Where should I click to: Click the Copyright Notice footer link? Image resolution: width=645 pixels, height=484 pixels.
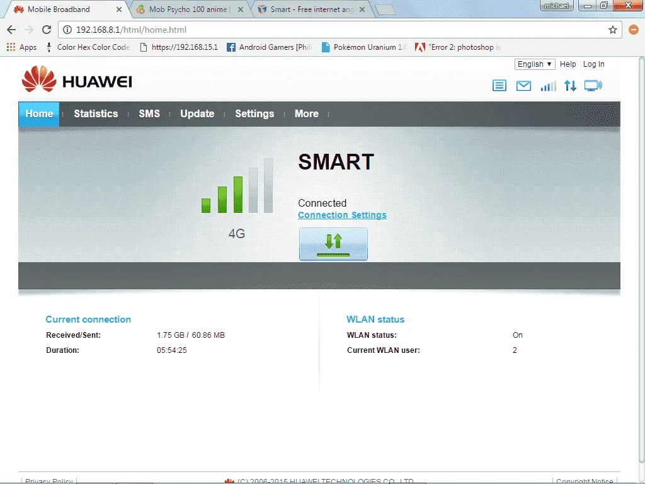click(x=585, y=481)
